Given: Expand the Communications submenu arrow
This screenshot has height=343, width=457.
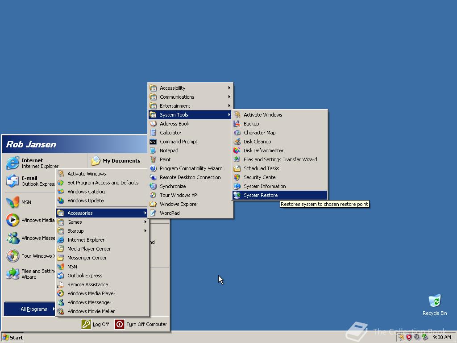Looking at the screenshot, I should 229,97.
